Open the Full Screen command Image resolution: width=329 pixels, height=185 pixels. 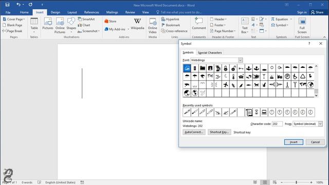pos(302,25)
